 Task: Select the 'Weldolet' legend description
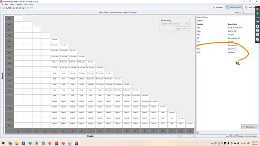click(x=231, y=52)
